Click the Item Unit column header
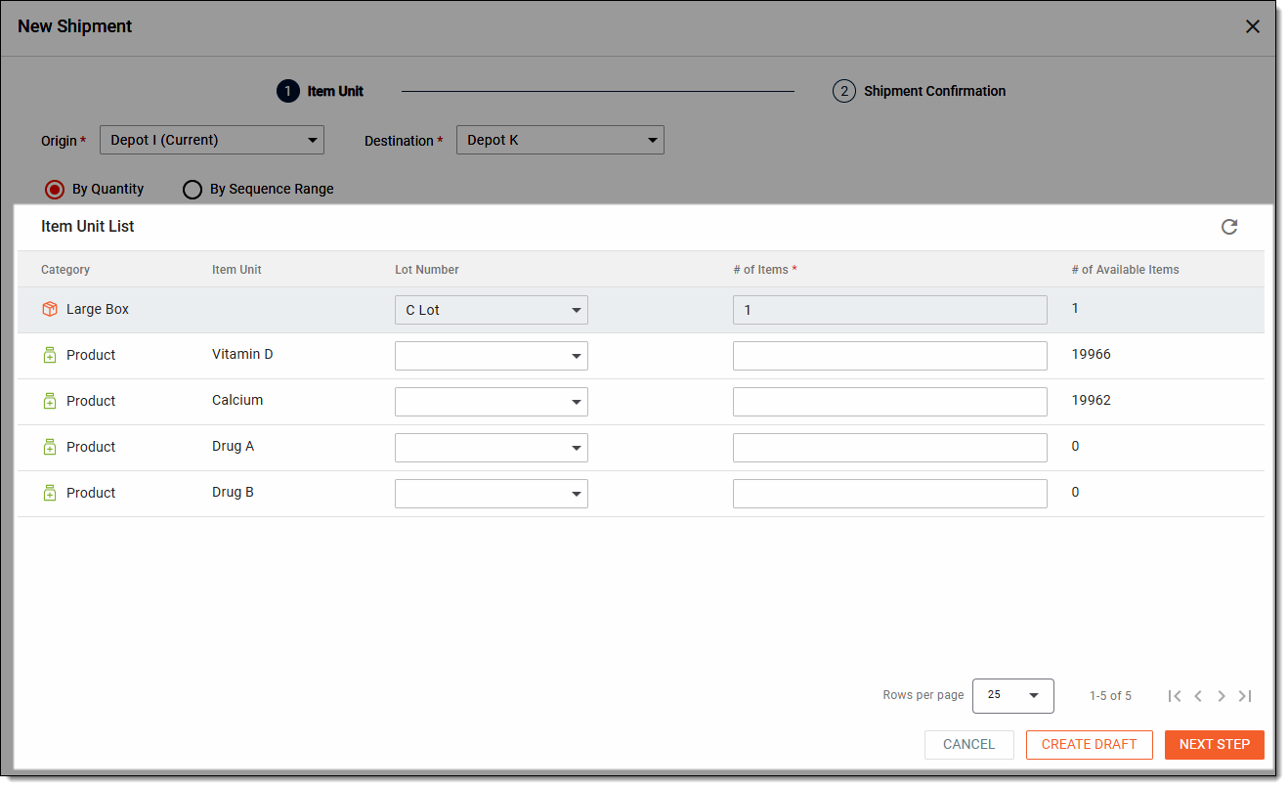This screenshot has width=1288, height=788. pos(236,270)
